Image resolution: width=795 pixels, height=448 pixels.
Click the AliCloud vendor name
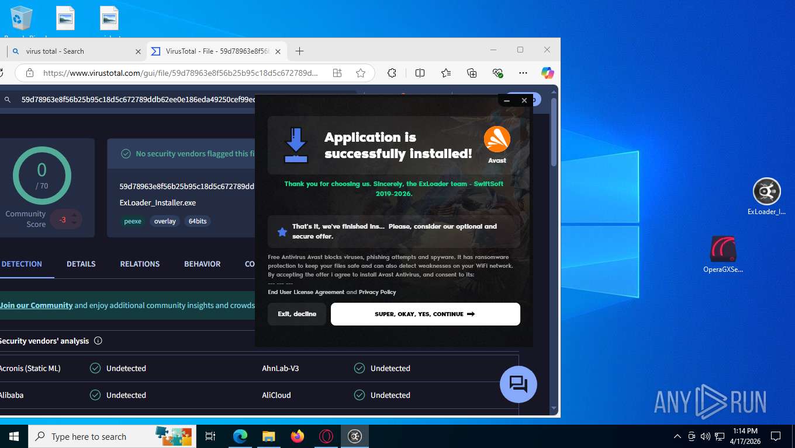pos(276,395)
